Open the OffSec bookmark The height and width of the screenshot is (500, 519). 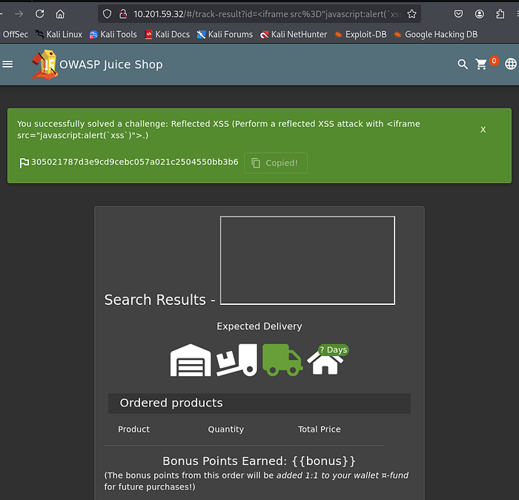(16, 34)
